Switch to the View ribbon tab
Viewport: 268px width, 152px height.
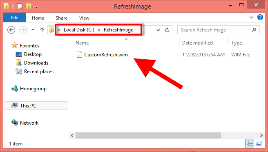(x=84, y=18)
